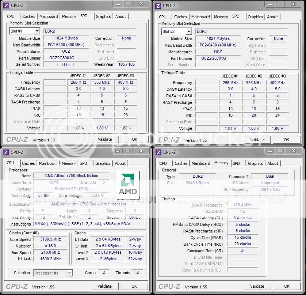
Task: Open Caches tab in Slot #1 window
Action: pyautogui.click(x=29, y=16)
